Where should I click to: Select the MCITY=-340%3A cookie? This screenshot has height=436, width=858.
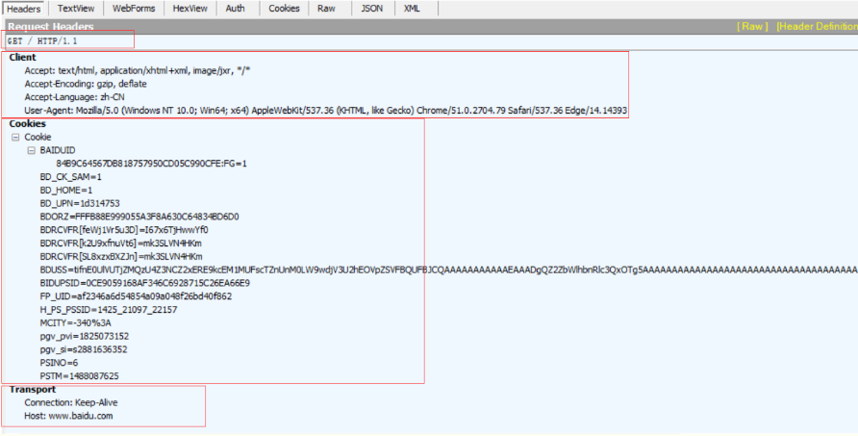tap(76, 322)
